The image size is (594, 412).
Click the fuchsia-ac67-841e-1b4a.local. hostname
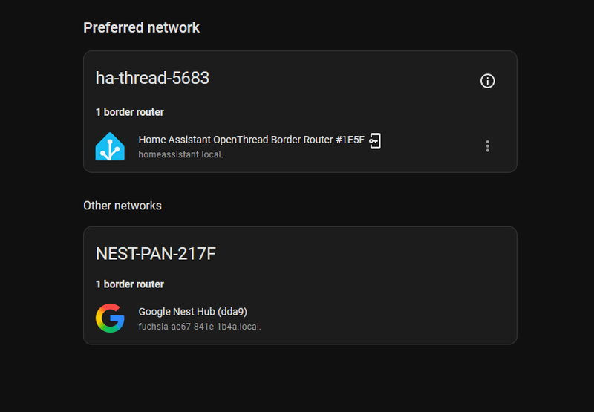tap(200, 327)
